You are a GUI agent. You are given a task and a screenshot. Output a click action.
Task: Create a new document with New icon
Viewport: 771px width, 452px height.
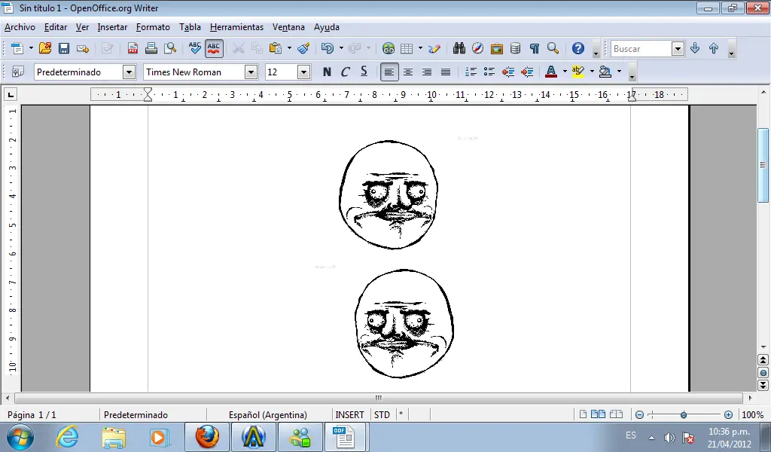(x=17, y=48)
